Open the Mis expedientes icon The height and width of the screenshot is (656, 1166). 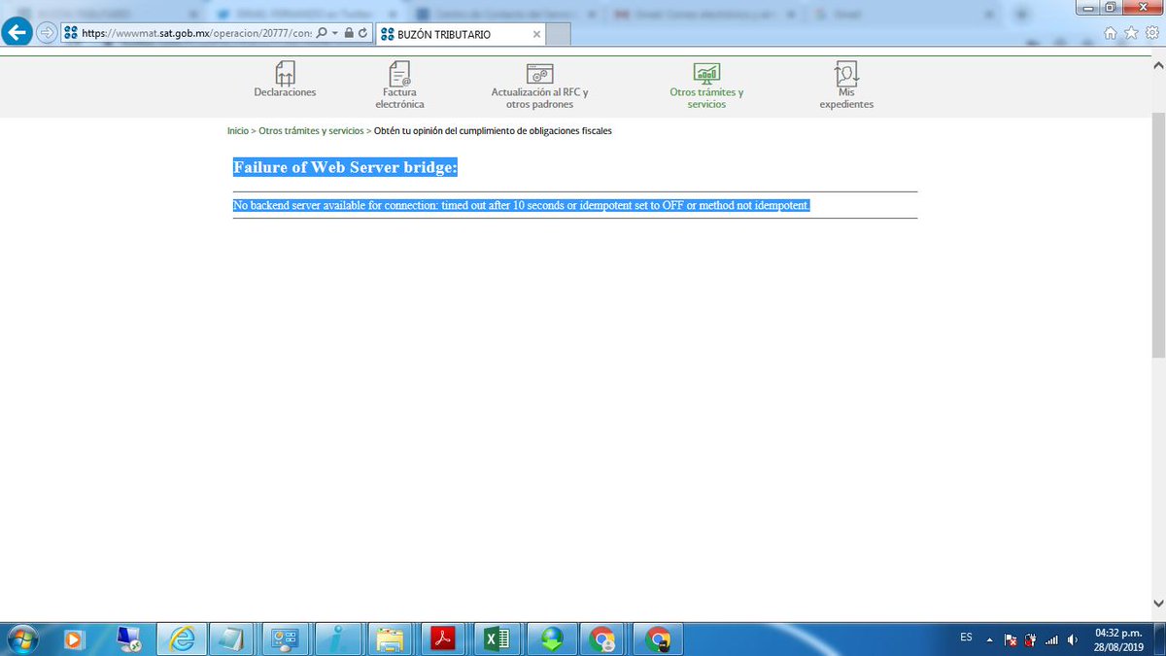coord(846,73)
